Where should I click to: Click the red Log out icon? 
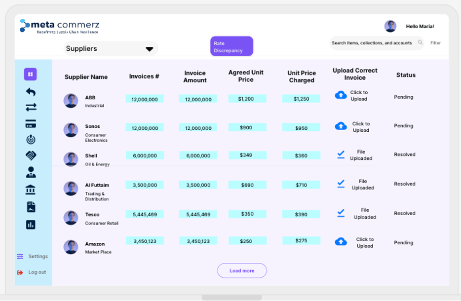click(20, 272)
